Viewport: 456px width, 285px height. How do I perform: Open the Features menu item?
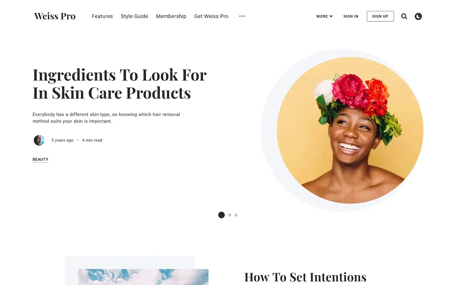[x=102, y=16]
